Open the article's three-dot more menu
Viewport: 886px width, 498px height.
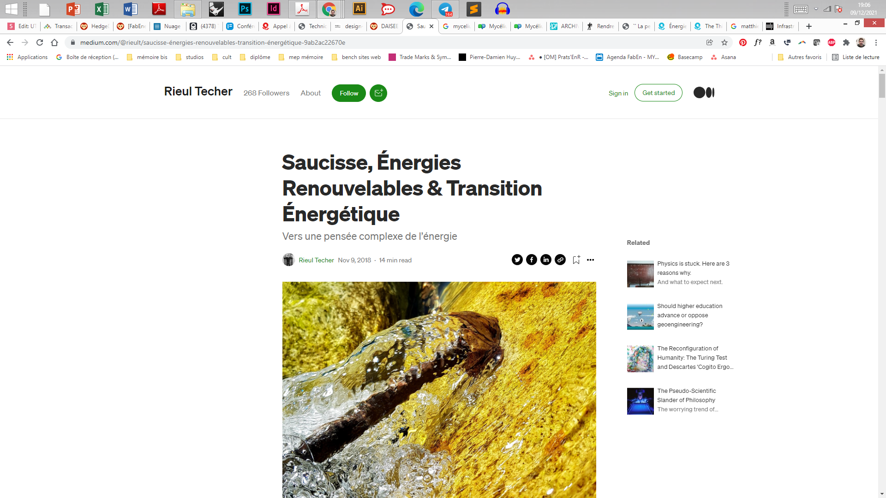590,260
